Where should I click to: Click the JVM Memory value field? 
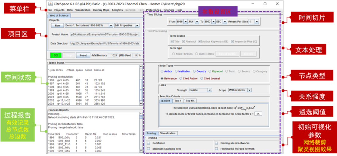113,55
